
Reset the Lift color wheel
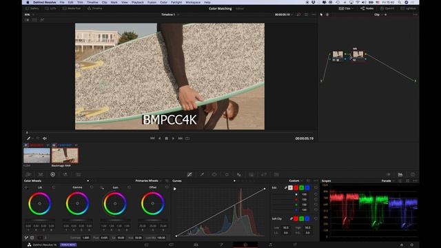(x=54, y=187)
